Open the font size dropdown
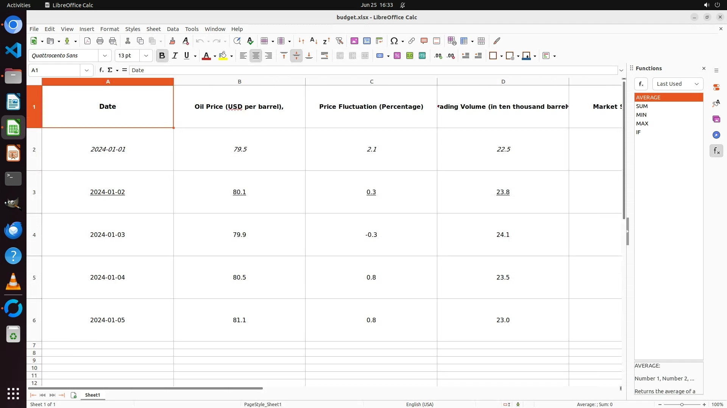The height and width of the screenshot is (408, 727). tap(146, 56)
